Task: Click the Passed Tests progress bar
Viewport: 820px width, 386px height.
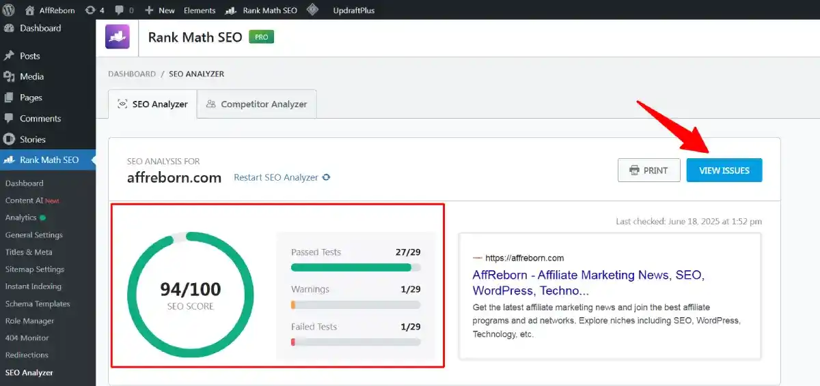Action: pyautogui.click(x=356, y=267)
